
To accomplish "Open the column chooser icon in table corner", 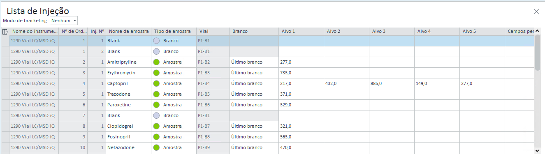I will 5,32.
